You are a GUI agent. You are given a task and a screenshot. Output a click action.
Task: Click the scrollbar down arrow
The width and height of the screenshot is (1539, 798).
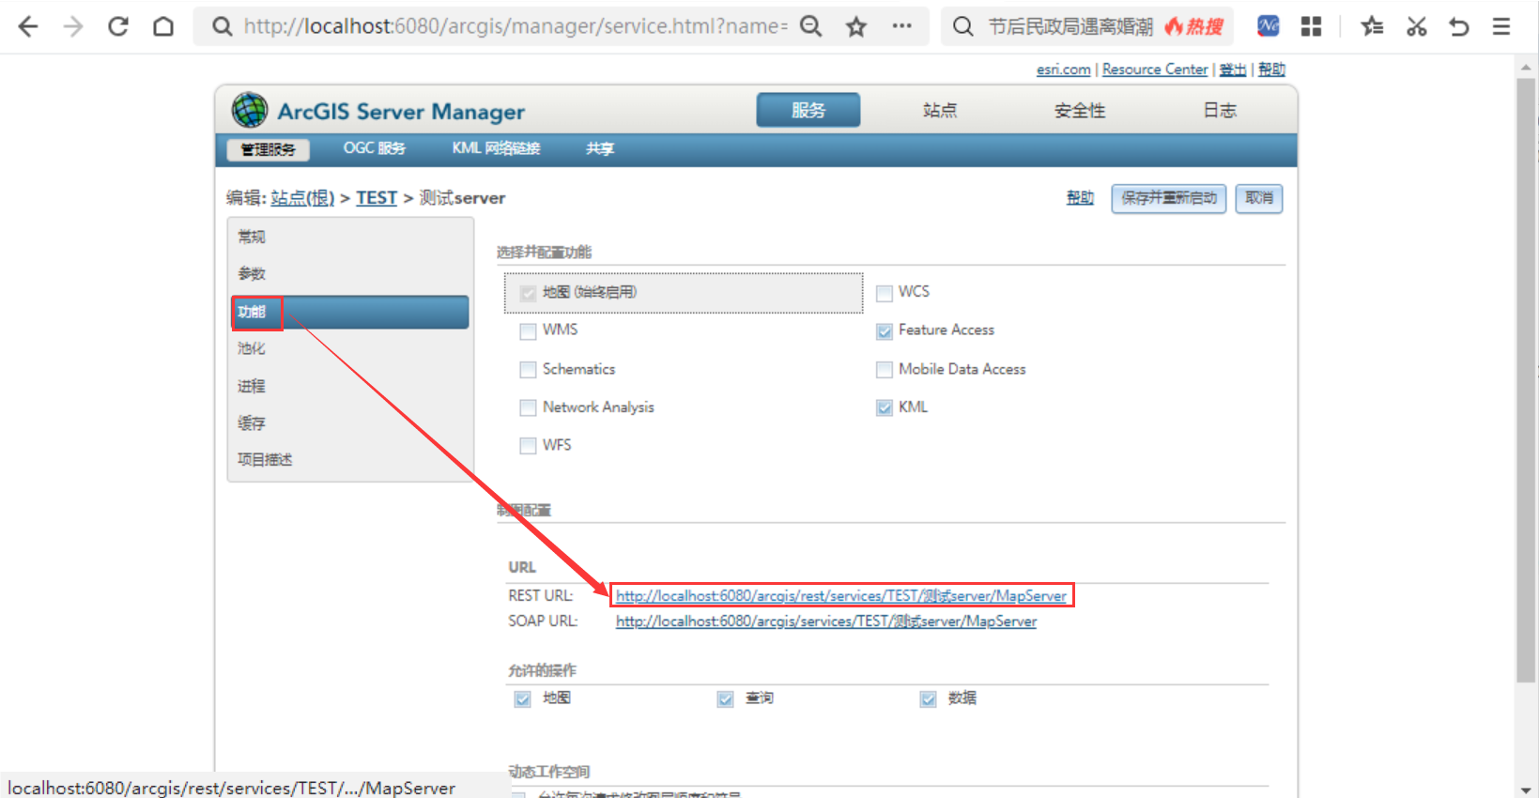pos(1526,789)
